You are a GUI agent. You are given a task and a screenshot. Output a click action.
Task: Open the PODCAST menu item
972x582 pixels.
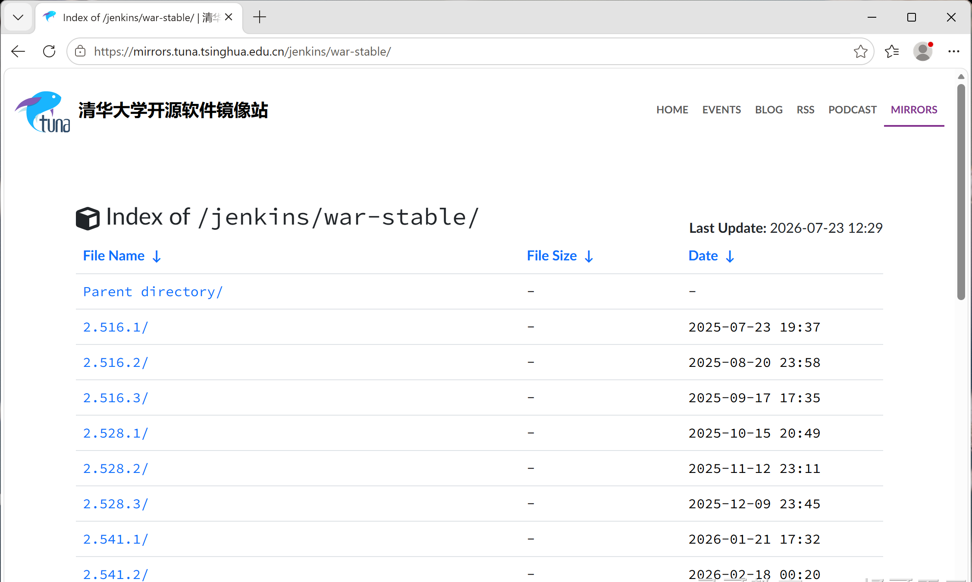(x=852, y=110)
